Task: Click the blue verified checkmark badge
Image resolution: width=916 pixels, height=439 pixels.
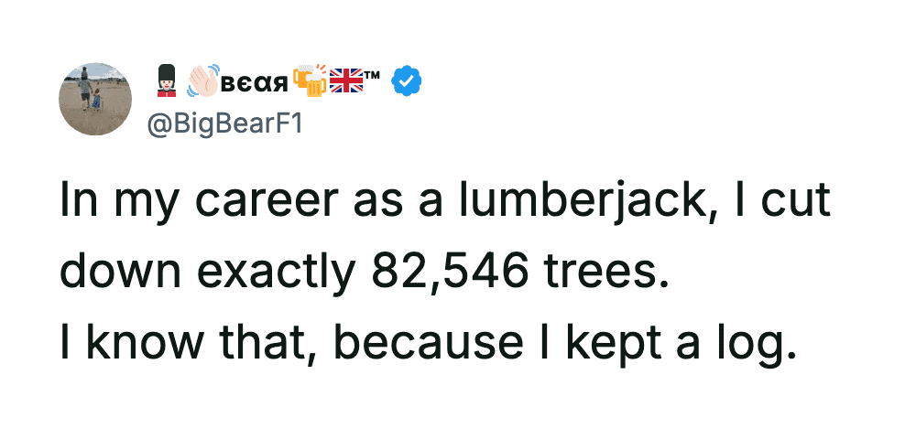Action: (x=407, y=82)
